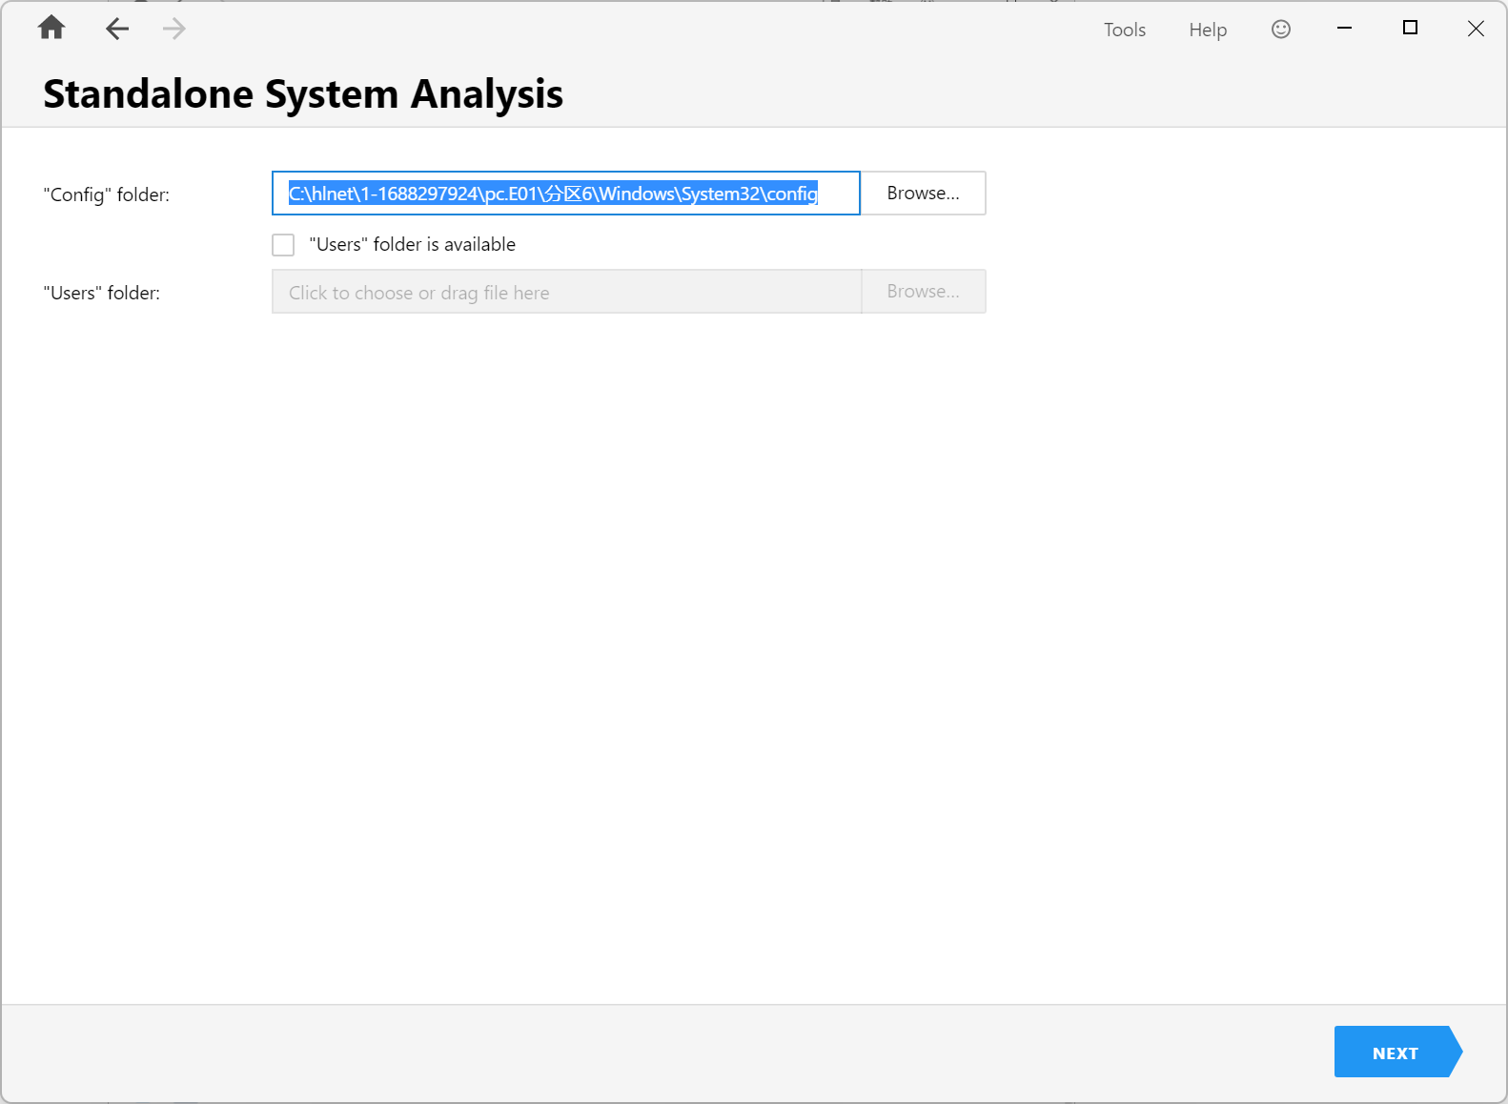
Task: Click the "Users" folder input field
Action: click(x=566, y=292)
